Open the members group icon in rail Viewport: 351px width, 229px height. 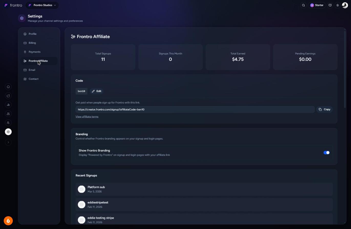click(x=8, y=114)
